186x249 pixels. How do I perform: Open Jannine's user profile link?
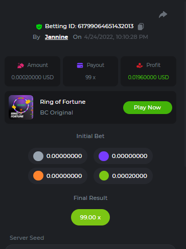[x=56, y=37]
